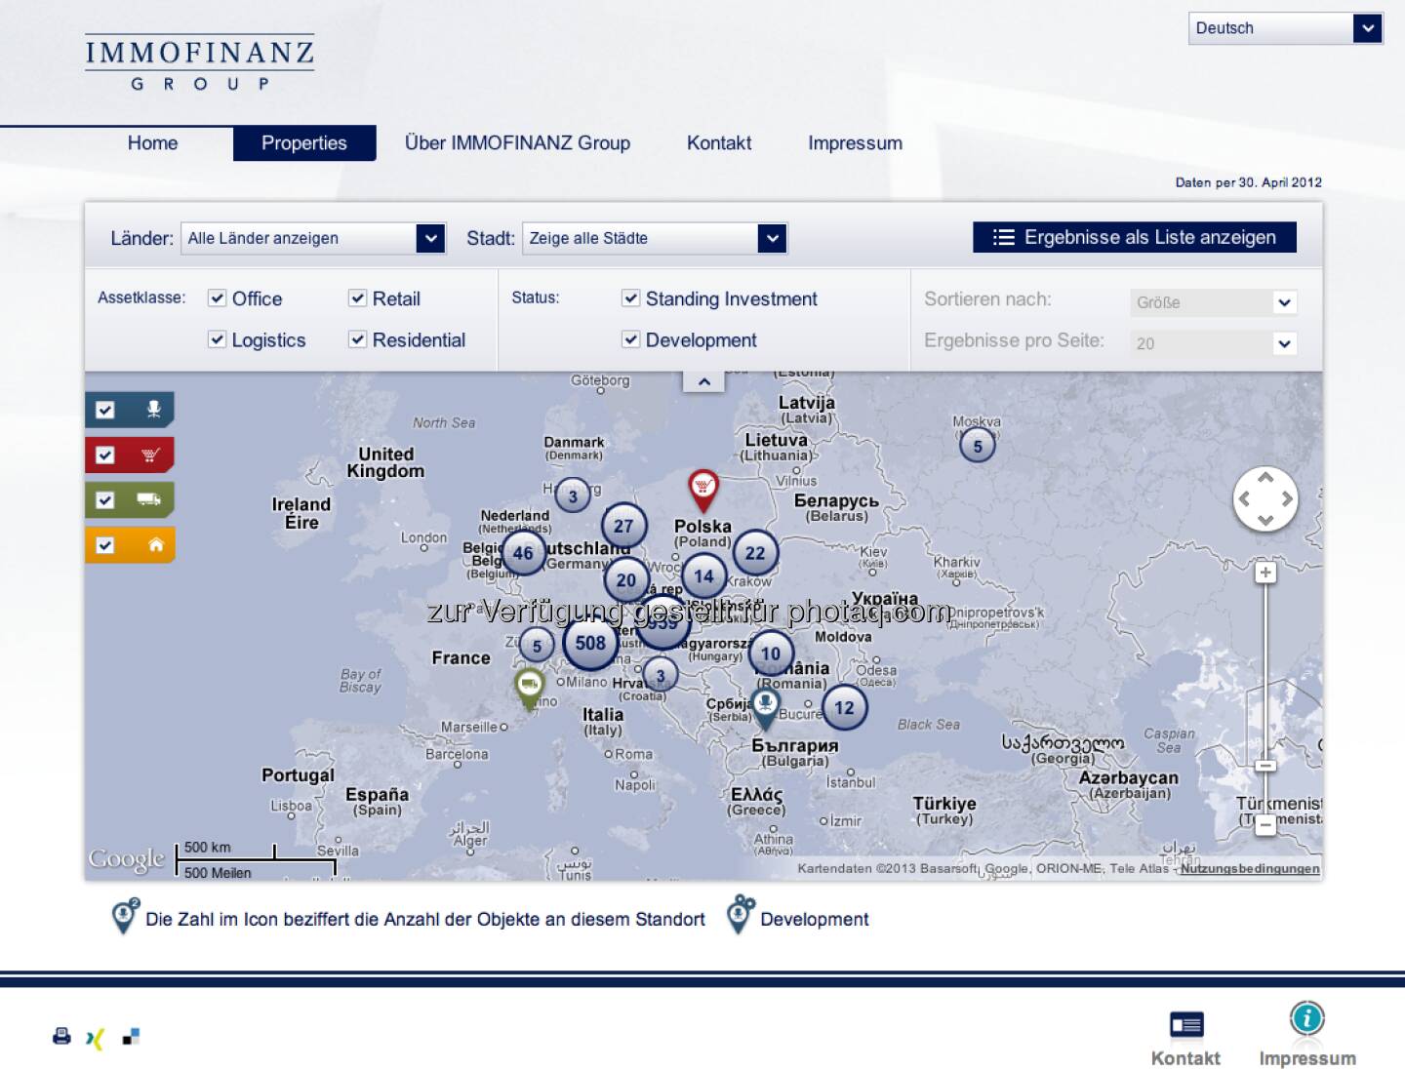1405x1070 pixels.
Task: Click the cluster marker showing 14
Action: click(703, 575)
